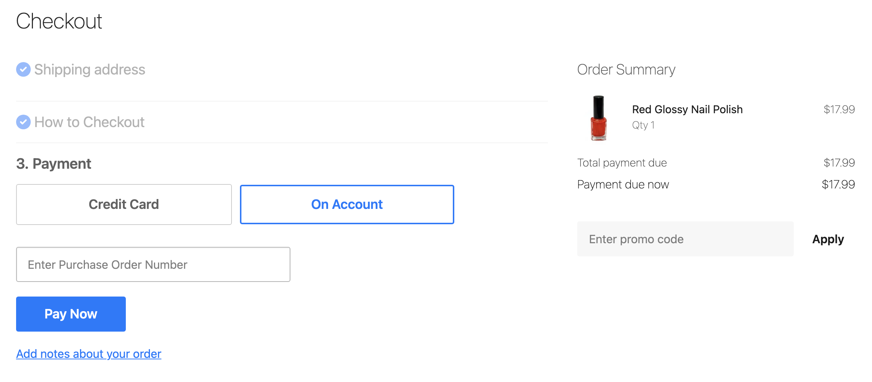Screen dimensions: 872x382
Task: Click Pay Now to submit payment
Action: [x=71, y=314]
